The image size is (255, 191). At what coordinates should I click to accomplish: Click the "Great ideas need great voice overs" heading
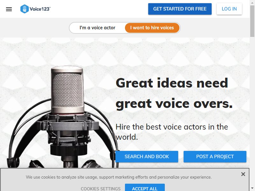(x=174, y=93)
